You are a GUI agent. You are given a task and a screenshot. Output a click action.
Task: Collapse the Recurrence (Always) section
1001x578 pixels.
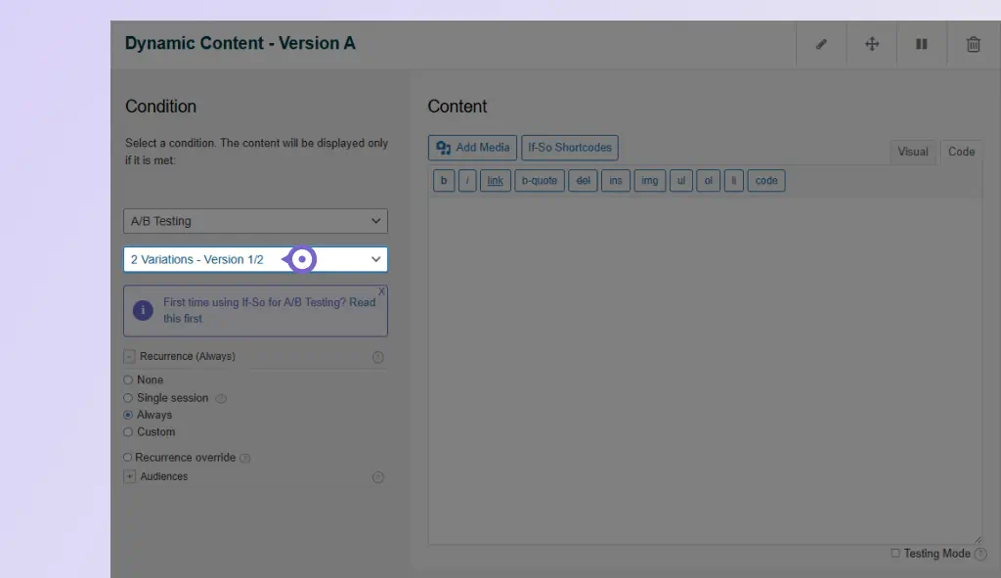coord(130,356)
